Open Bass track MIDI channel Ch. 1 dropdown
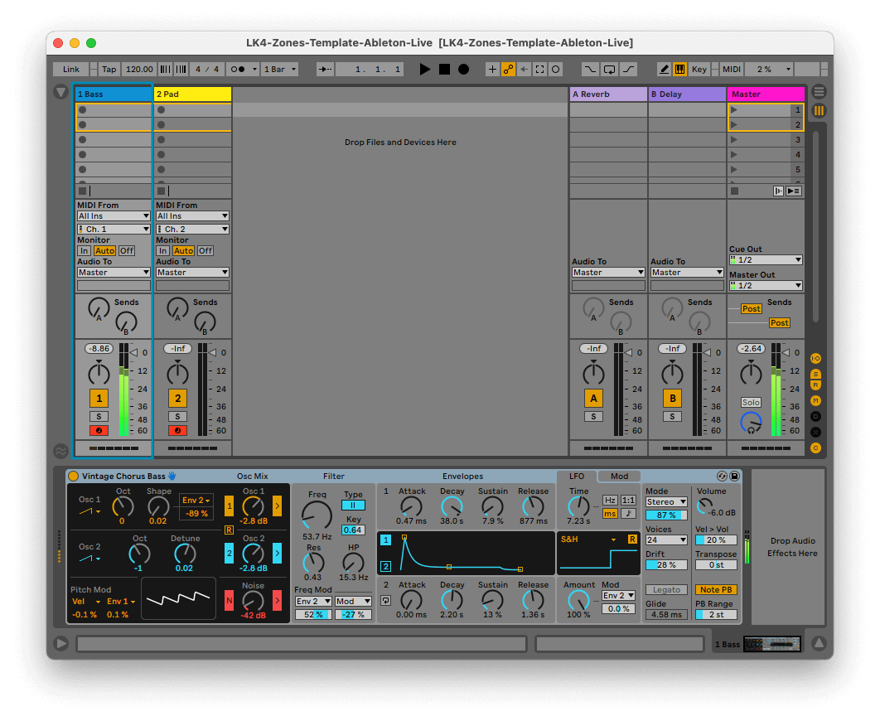This screenshot has width=880, height=721. (x=114, y=229)
